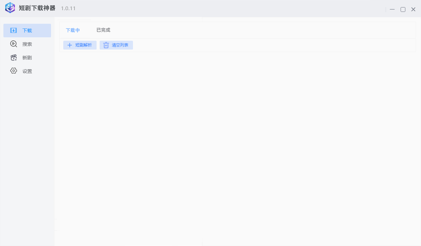Minimize the application window
Image resolution: width=421 pixels, height=246 pixels.
pyautogui.click(x=392, y=10)
